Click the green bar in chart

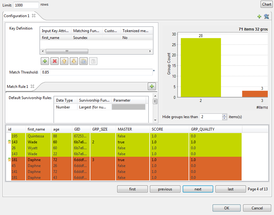[x=201, y=68]
